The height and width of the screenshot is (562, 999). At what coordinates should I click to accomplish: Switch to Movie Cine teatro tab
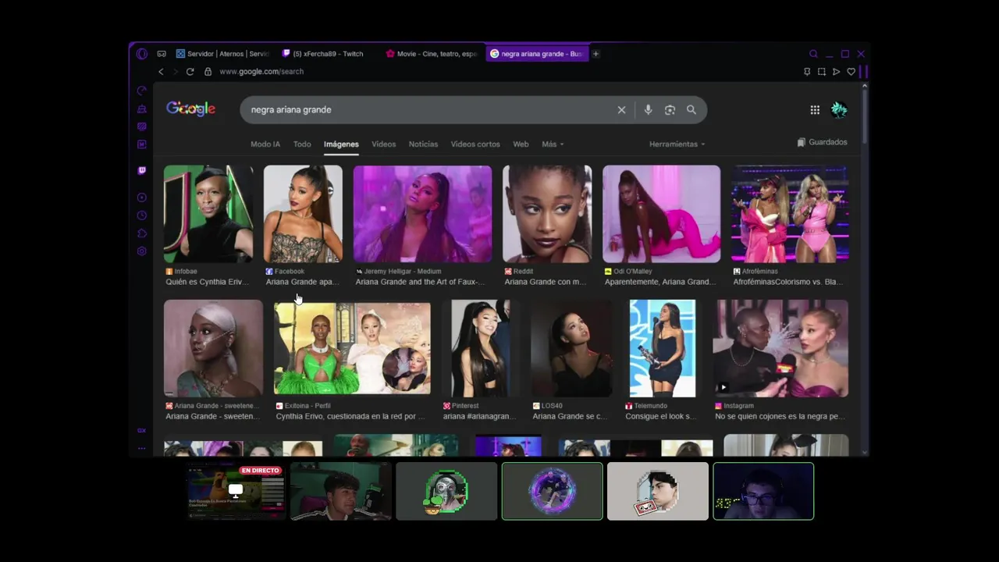pos(432,54)
